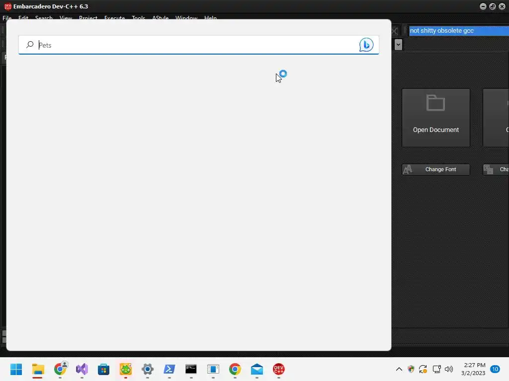The height and width of the screenshot is (381, 509).
Task: Open Chrome with profile badge on taskbar
Action: (60, 369)
